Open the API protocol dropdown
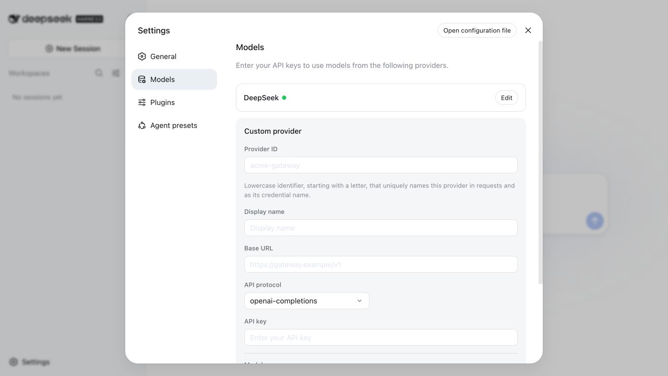Image resolution: width=668 pixels, height=376 pixels. pos(307,301)
